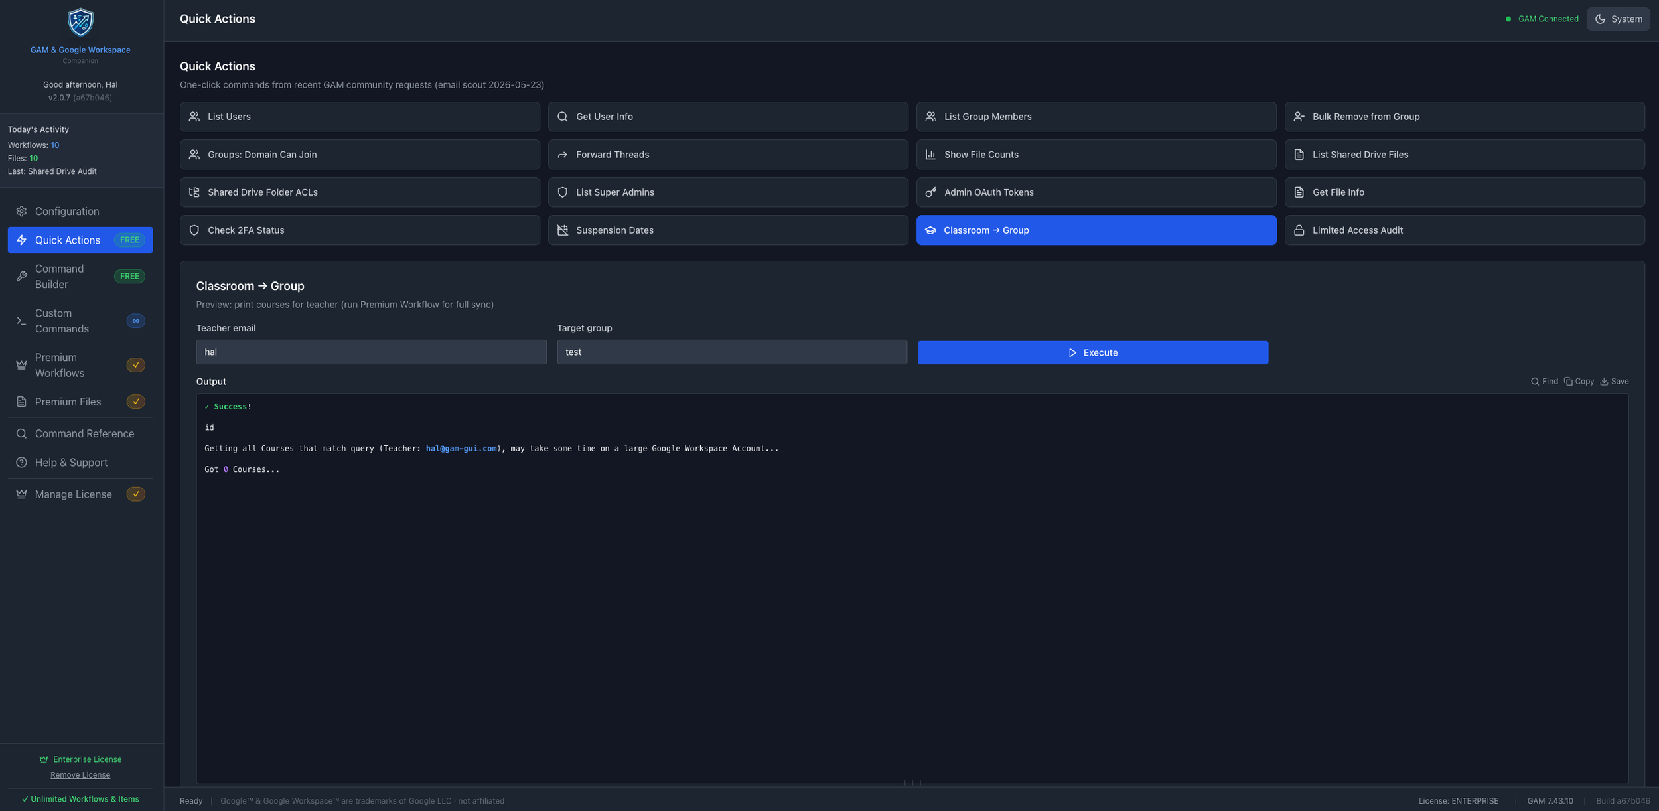
Task: Click the Get User Info magnifier icon
Action: point(563,117)
